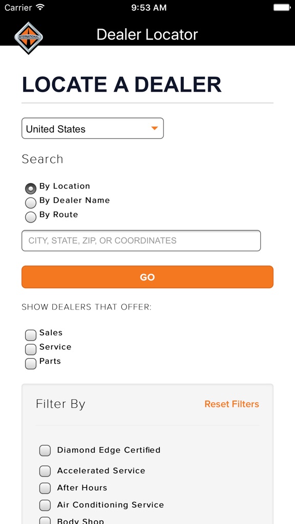This screenshot has height=524, width=295.
Task: Tap the Dealer Locator title bar
Action: pos(147,34)
